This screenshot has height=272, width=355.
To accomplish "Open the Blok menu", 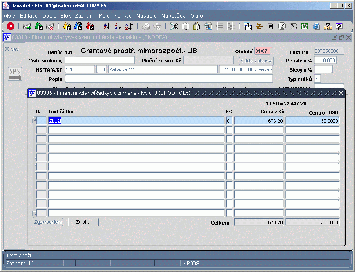I will click(65, 16).
